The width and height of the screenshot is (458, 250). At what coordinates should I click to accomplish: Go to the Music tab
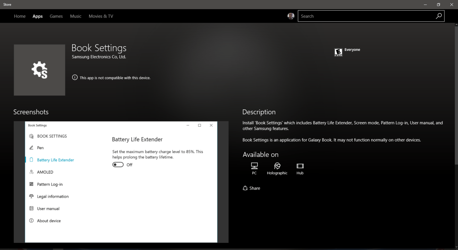pyautogui.click(x=76, y=16)
